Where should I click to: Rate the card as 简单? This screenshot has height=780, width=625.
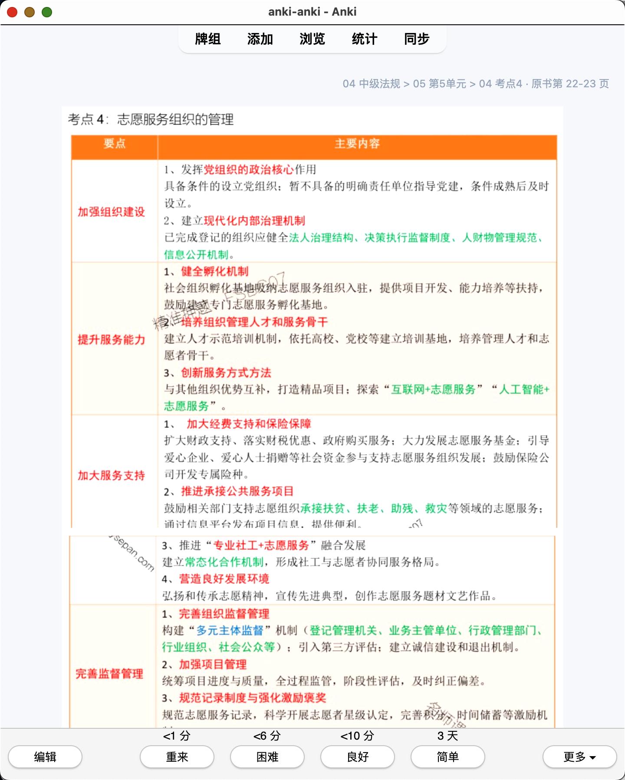click(x=448, y=757)
